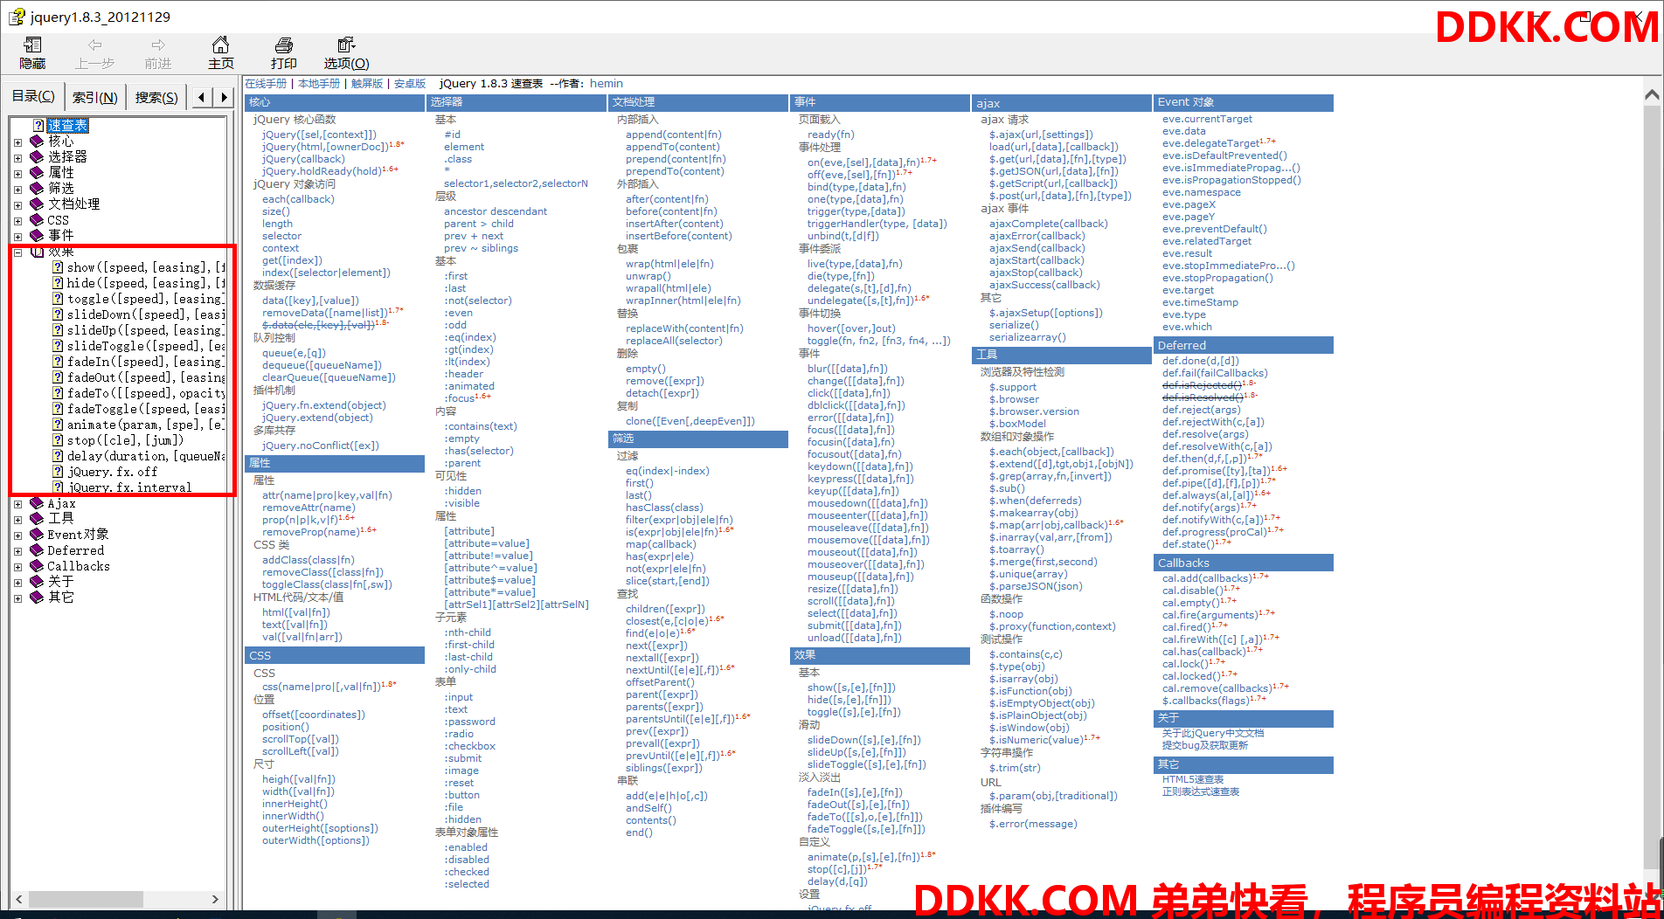The image size is (1664, 919).
Task: Switch to the 搜索(S) tab
Action: pos(156,97)
